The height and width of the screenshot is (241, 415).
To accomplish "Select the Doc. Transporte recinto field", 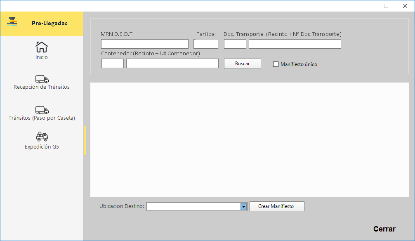I will (x=235, y=44).
